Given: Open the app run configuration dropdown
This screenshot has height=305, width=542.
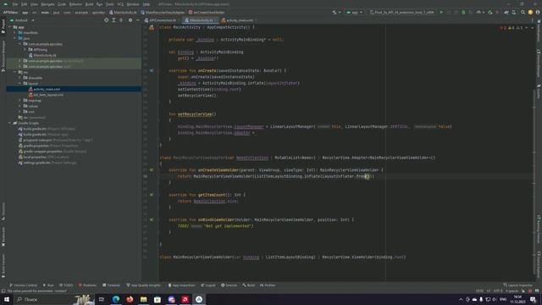Looking at the screenshot, I should [354, 12].
